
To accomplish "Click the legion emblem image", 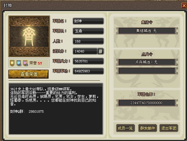I will (x=29, y=36).
